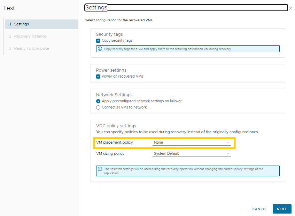Uncheck Power on recovered VMs
Image resolution: width=295 pixels, height=216 pixels.
98,76
